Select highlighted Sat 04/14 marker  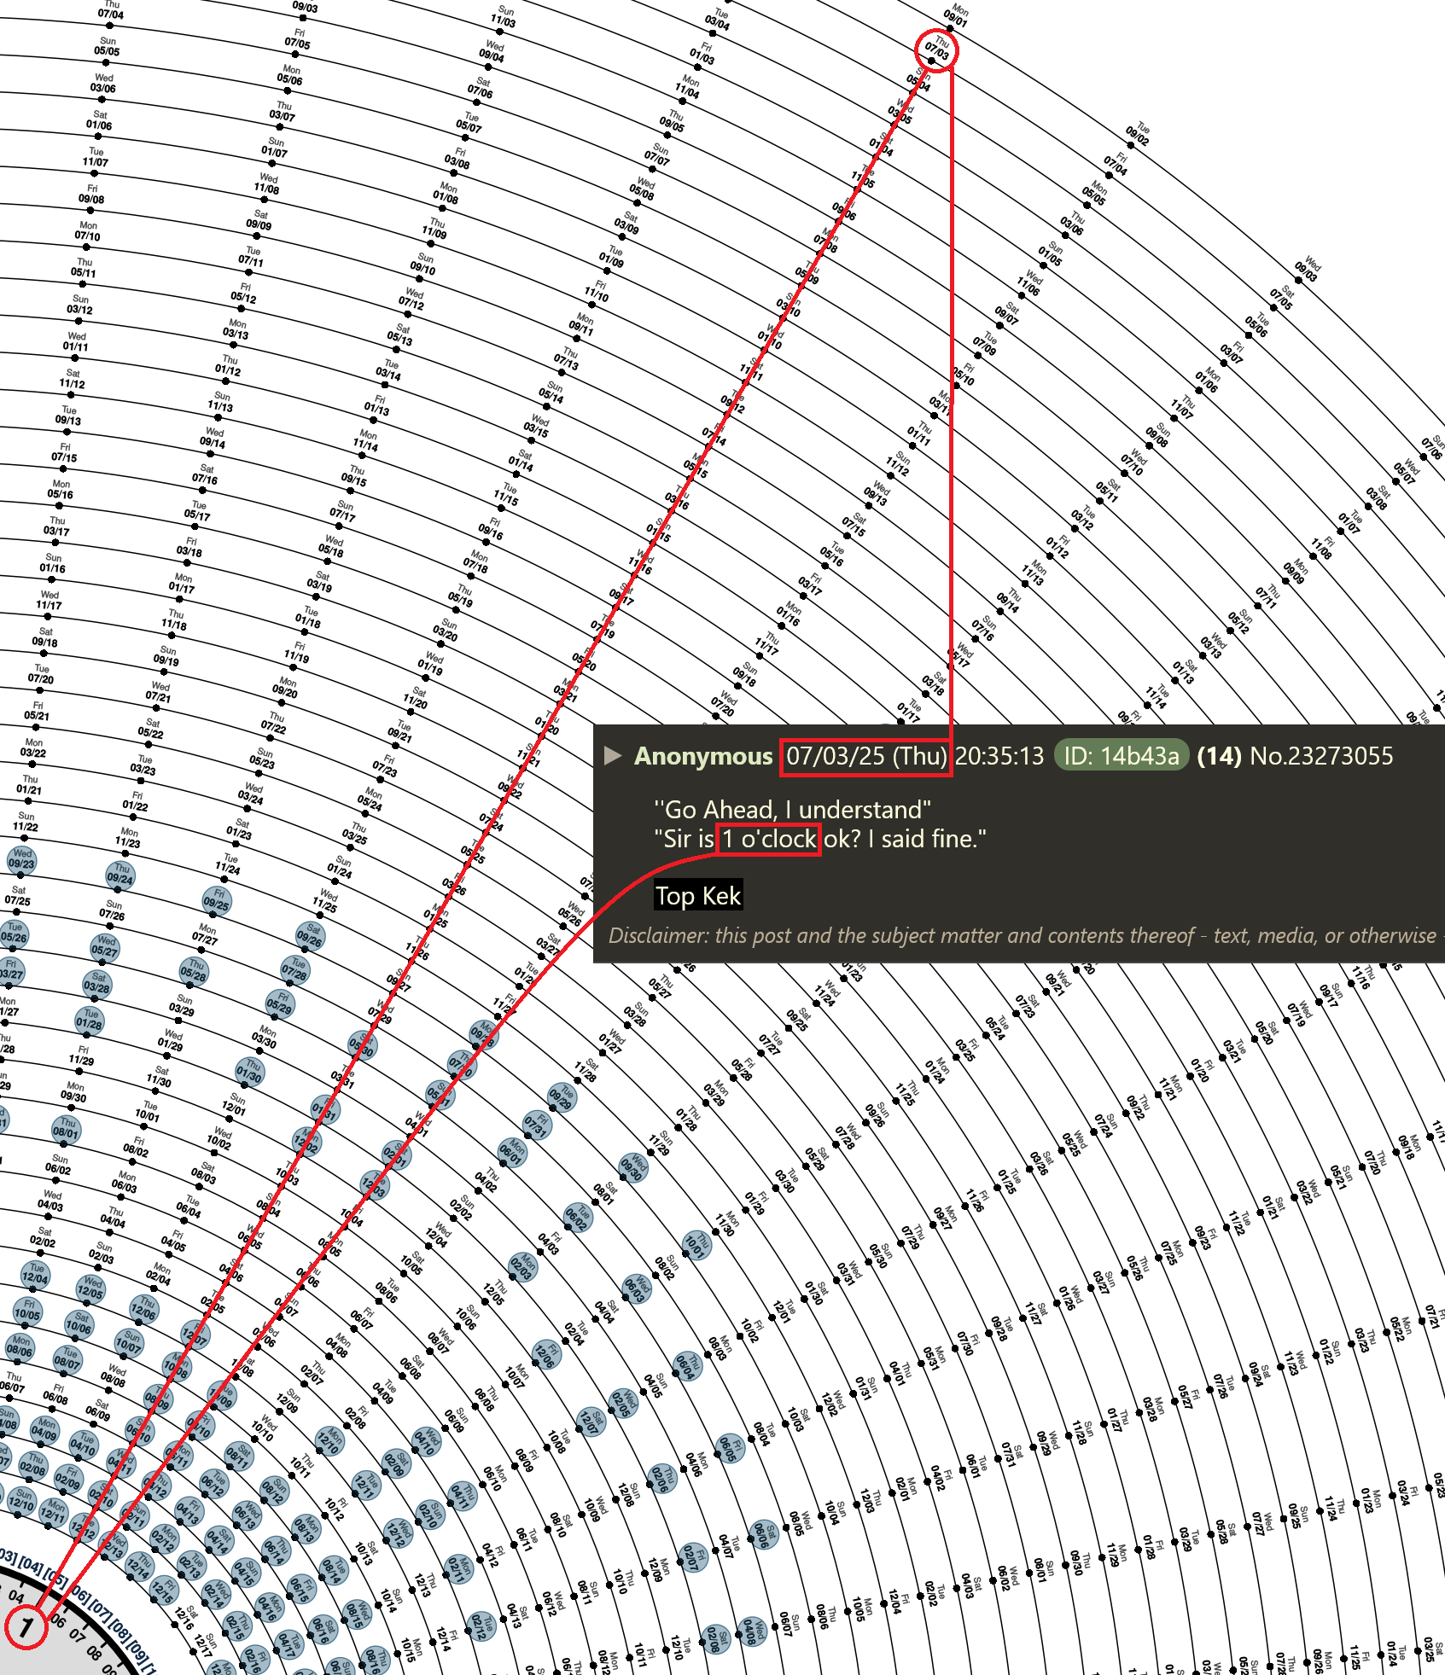219,1540
